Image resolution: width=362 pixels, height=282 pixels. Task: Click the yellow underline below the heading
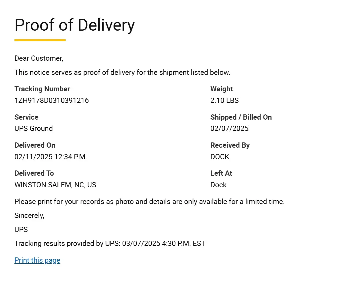coord(40,40)
